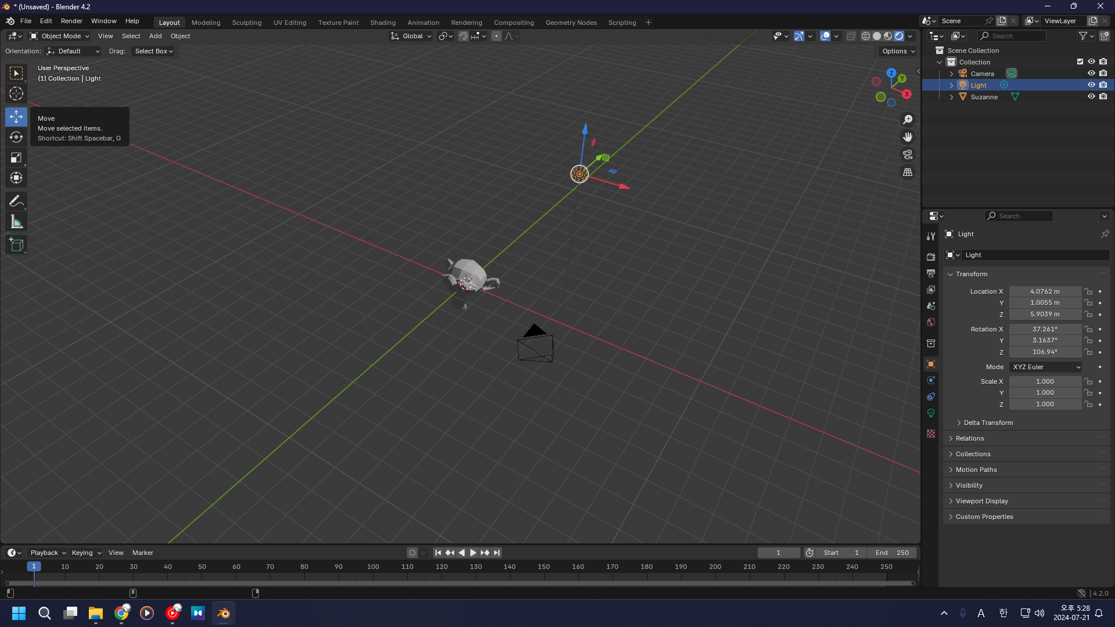Expand the Relations panel
The height and width of the screenshot is (627, 1115).
(970, 438)
